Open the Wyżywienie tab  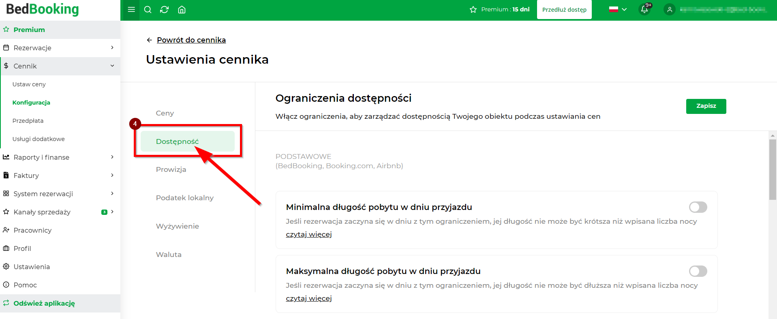click(x=178, y=226)
